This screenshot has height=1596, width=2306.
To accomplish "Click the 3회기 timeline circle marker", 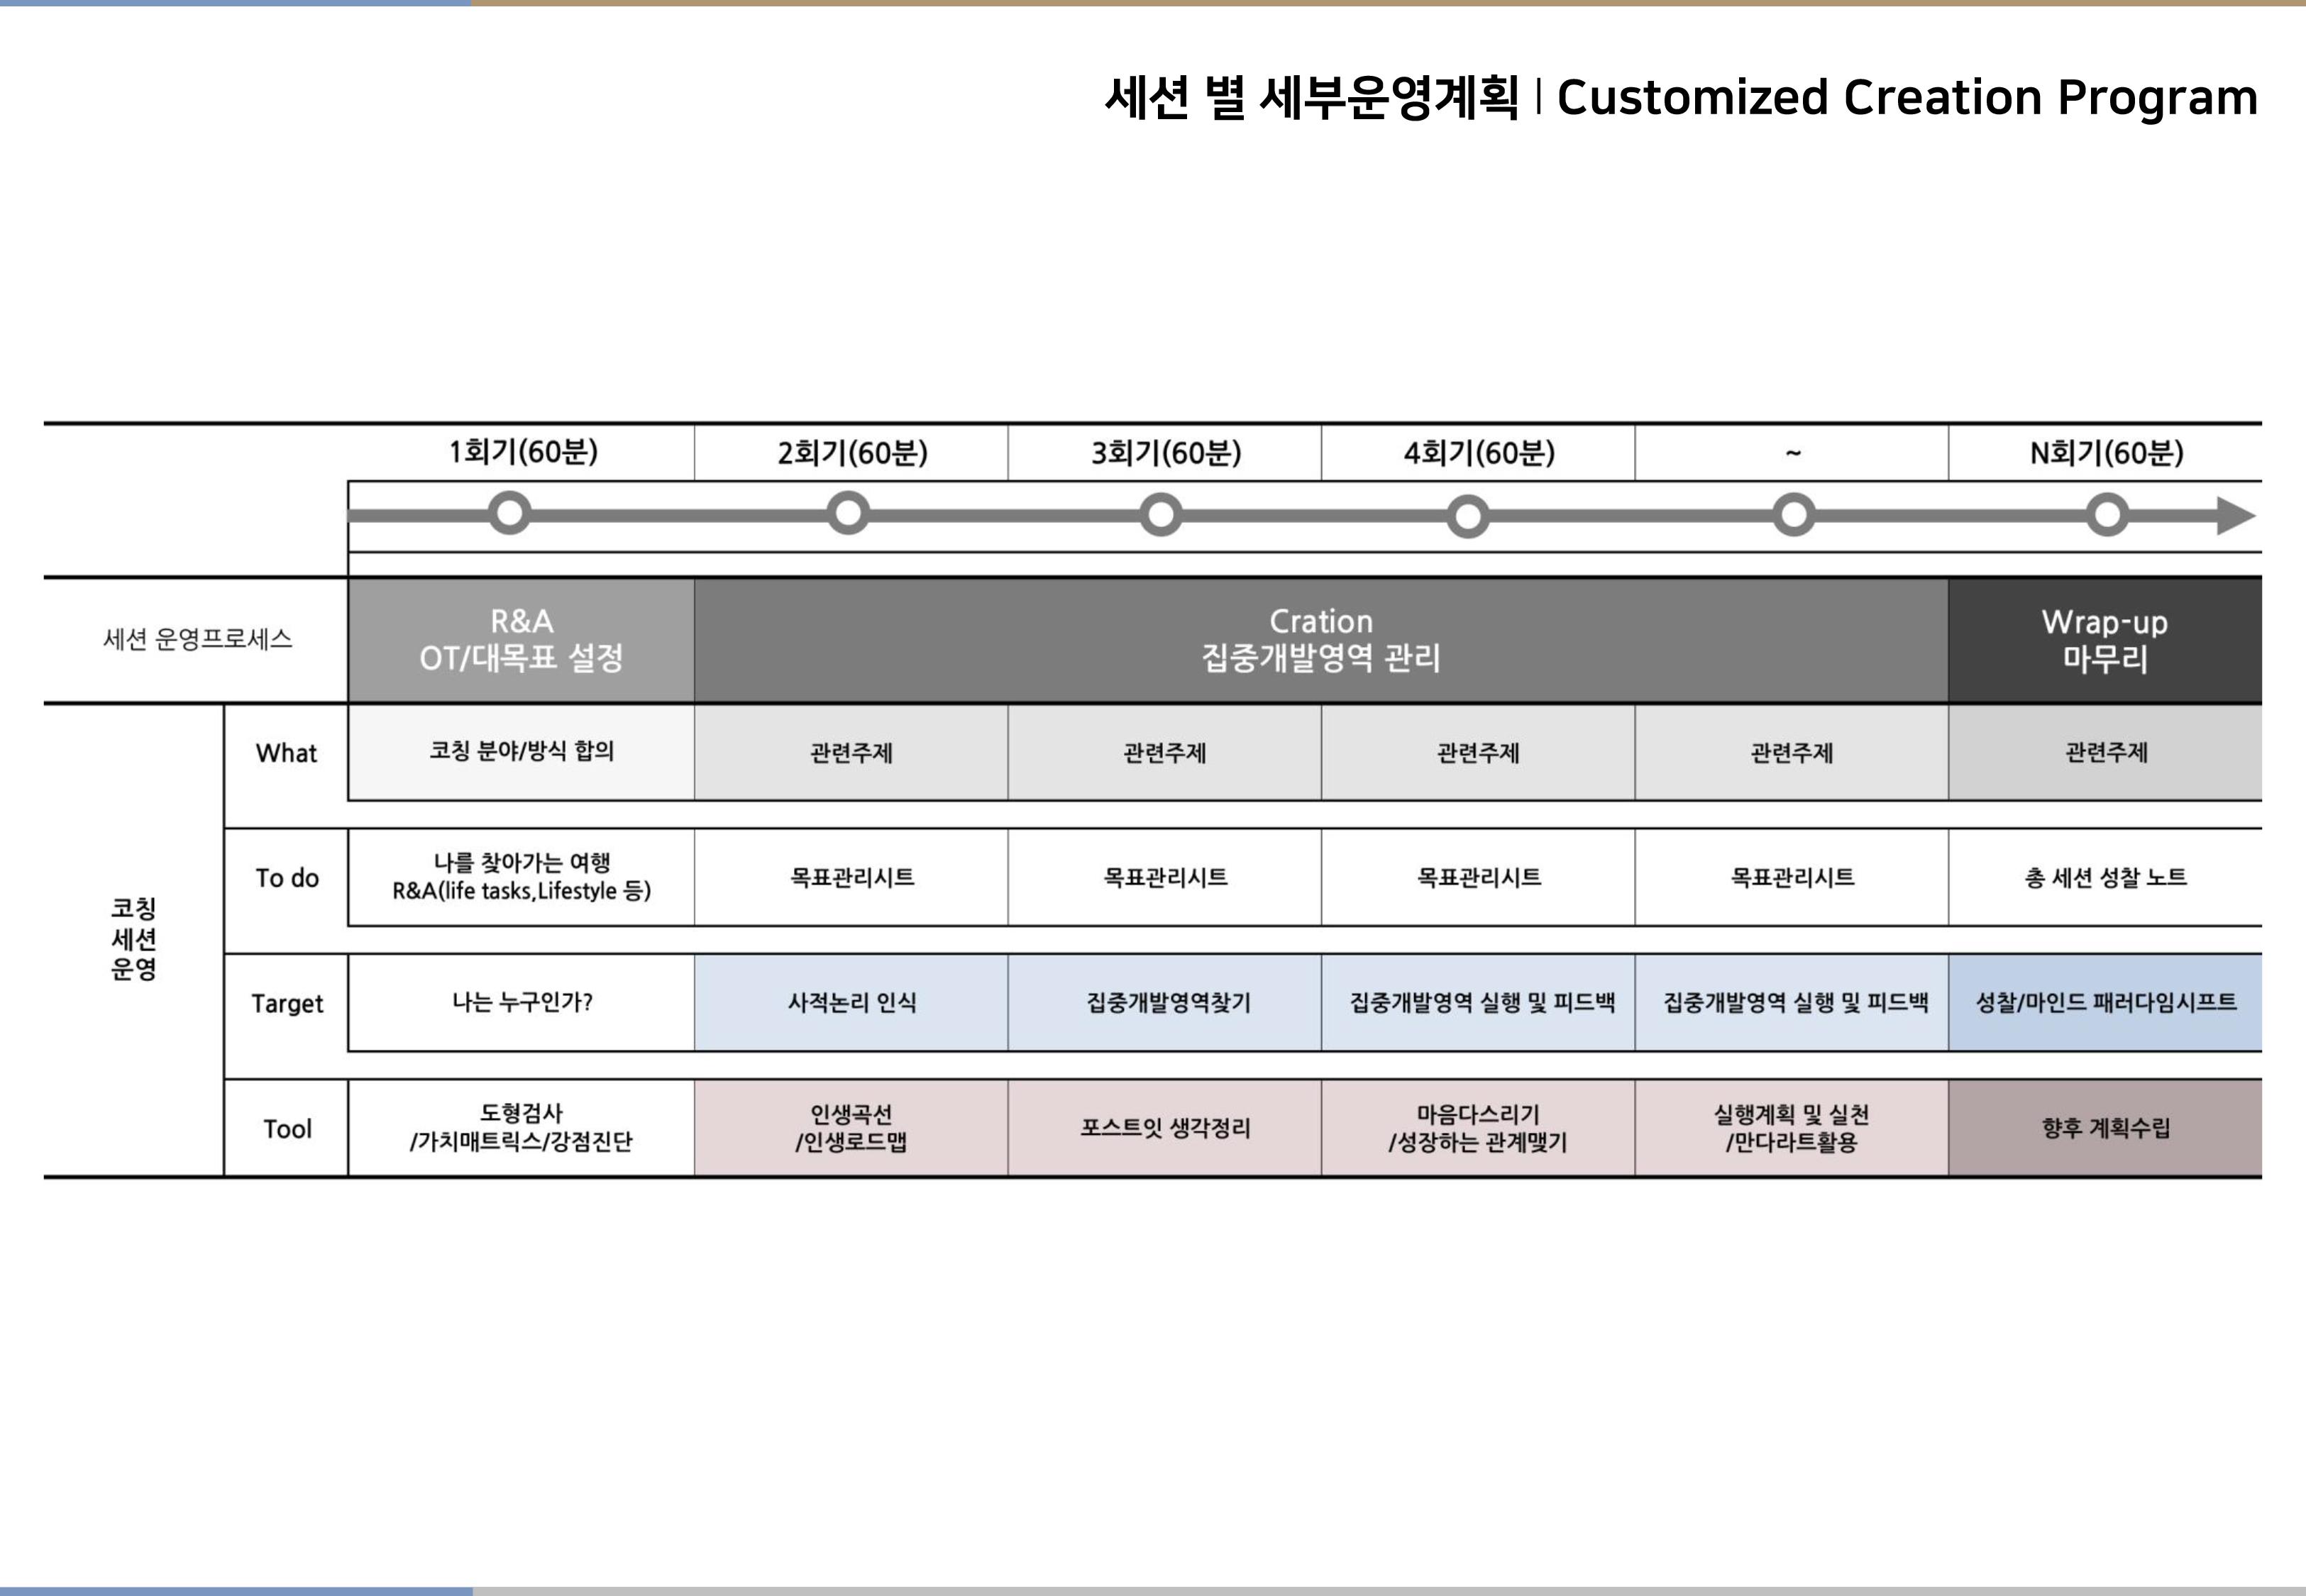I will [x=1161, y=515].
